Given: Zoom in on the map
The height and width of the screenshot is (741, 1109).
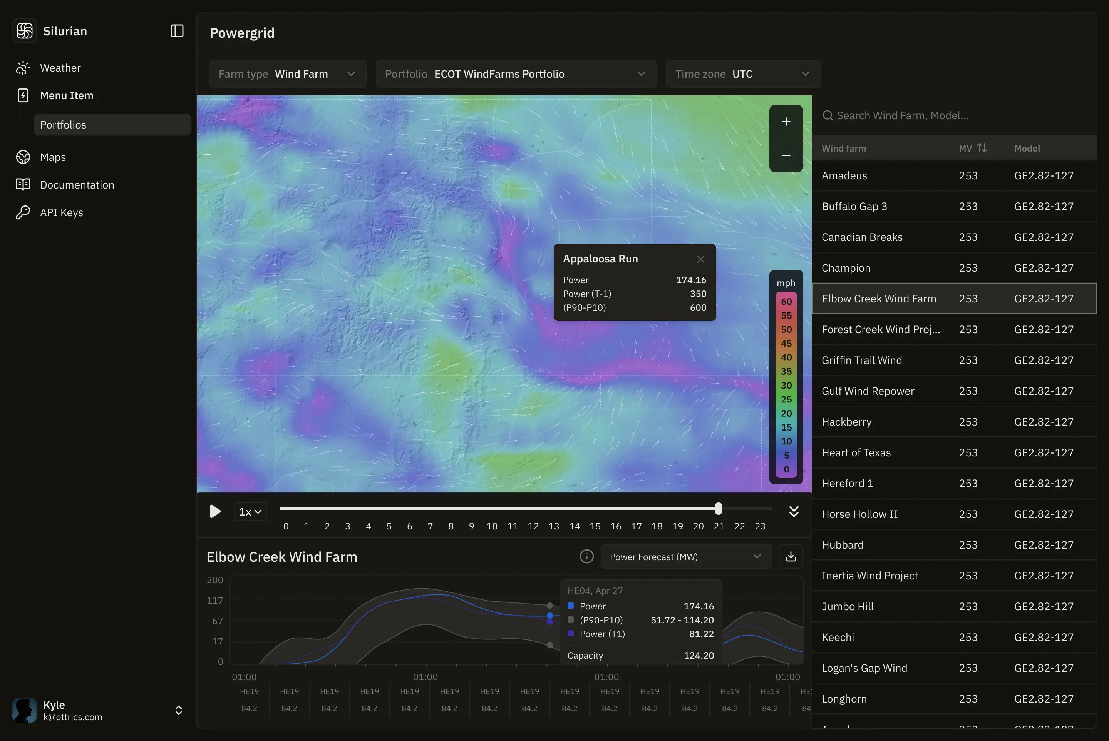Looking at the screenshot, I should click(x=786, y=122).
